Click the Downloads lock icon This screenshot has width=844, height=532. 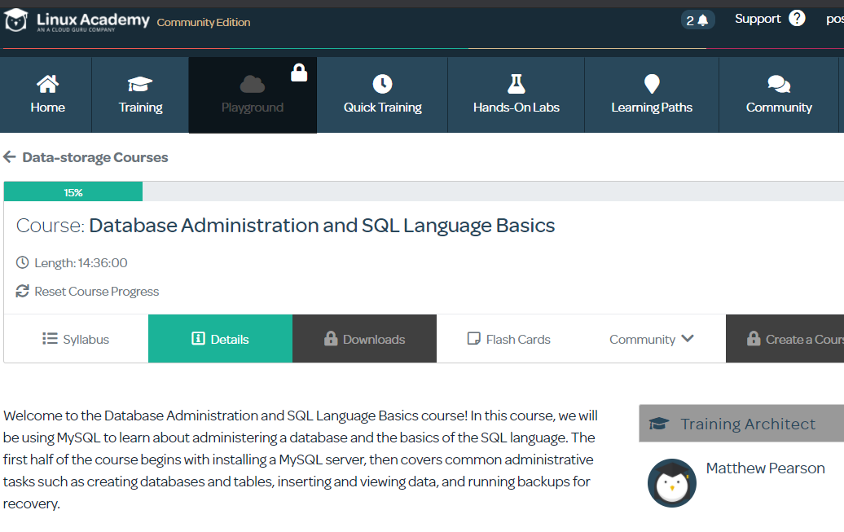point(331,338)
